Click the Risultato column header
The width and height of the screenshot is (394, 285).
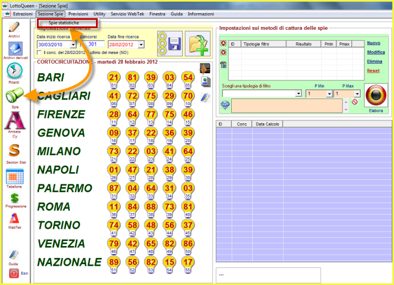pos(304,44)
